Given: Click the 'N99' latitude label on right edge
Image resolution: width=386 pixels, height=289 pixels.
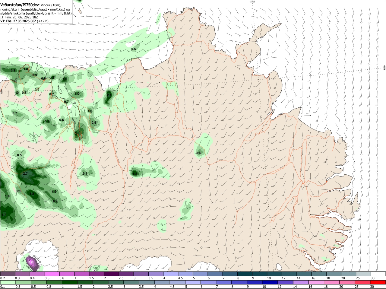Looking at the screenshot, I should 384,68.
